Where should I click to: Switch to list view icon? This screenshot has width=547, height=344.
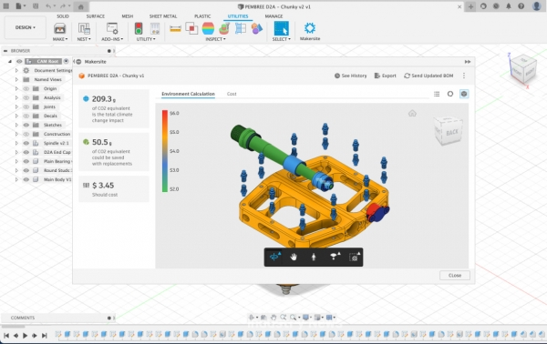tap(437, 94)
